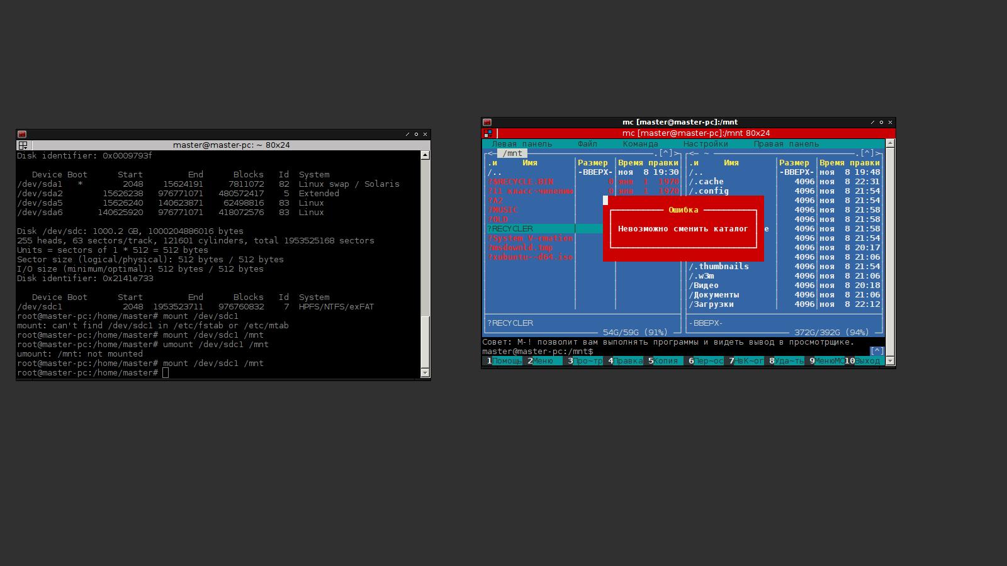Click 4 Правка function key
Image resolution: width=1007 pixels, height=566 pixels.
(625, 361)
